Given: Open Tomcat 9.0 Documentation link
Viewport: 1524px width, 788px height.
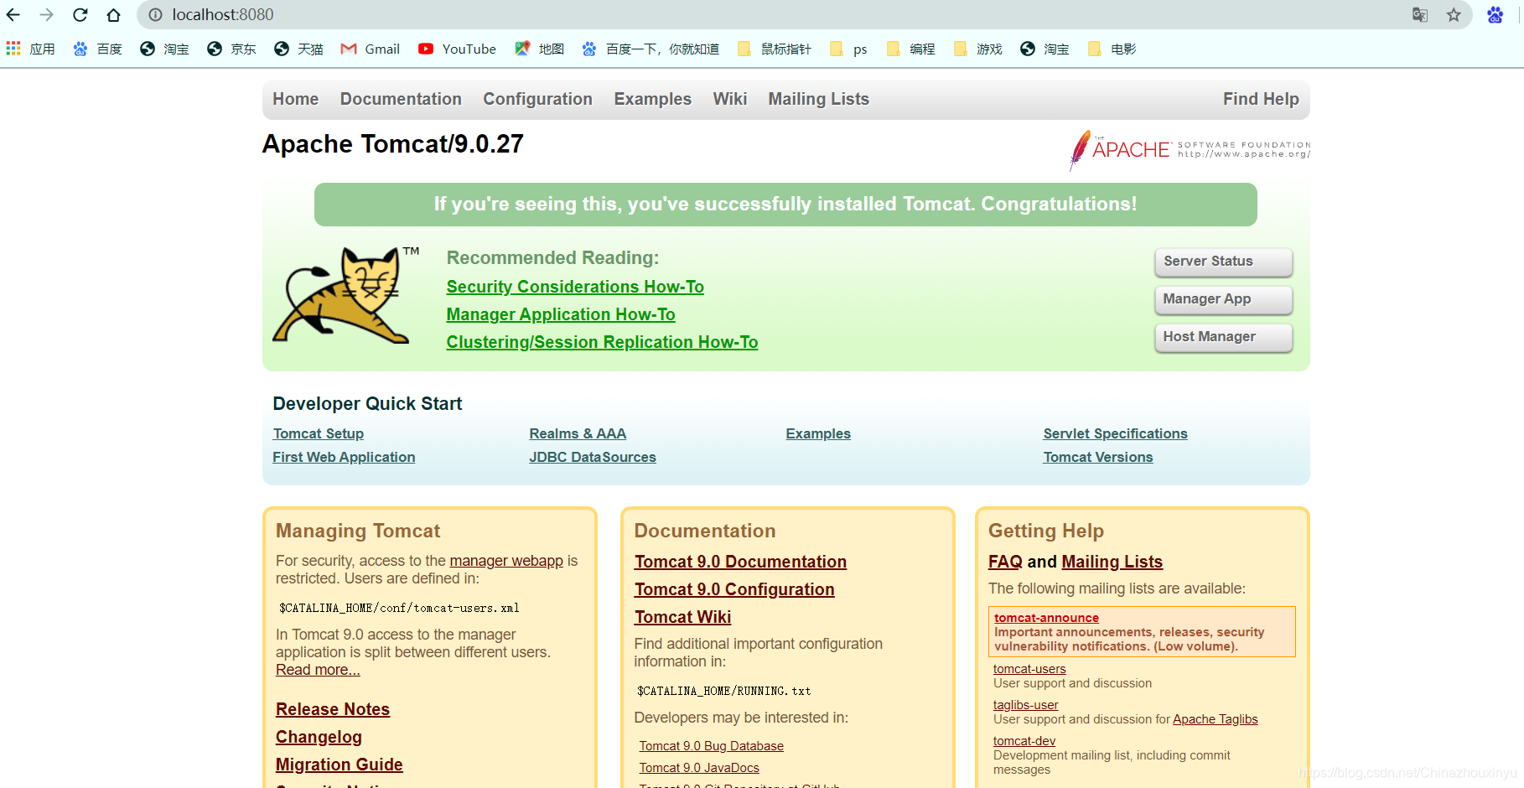Looking at the screenshot, I should (740, 562).
